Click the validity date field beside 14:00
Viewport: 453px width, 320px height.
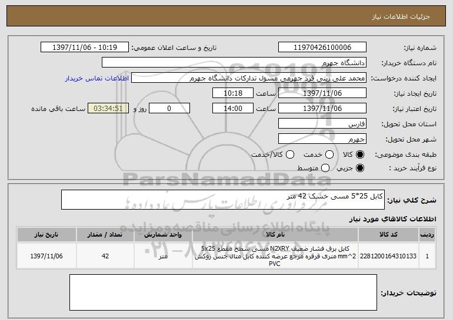(x=322, y=109)
